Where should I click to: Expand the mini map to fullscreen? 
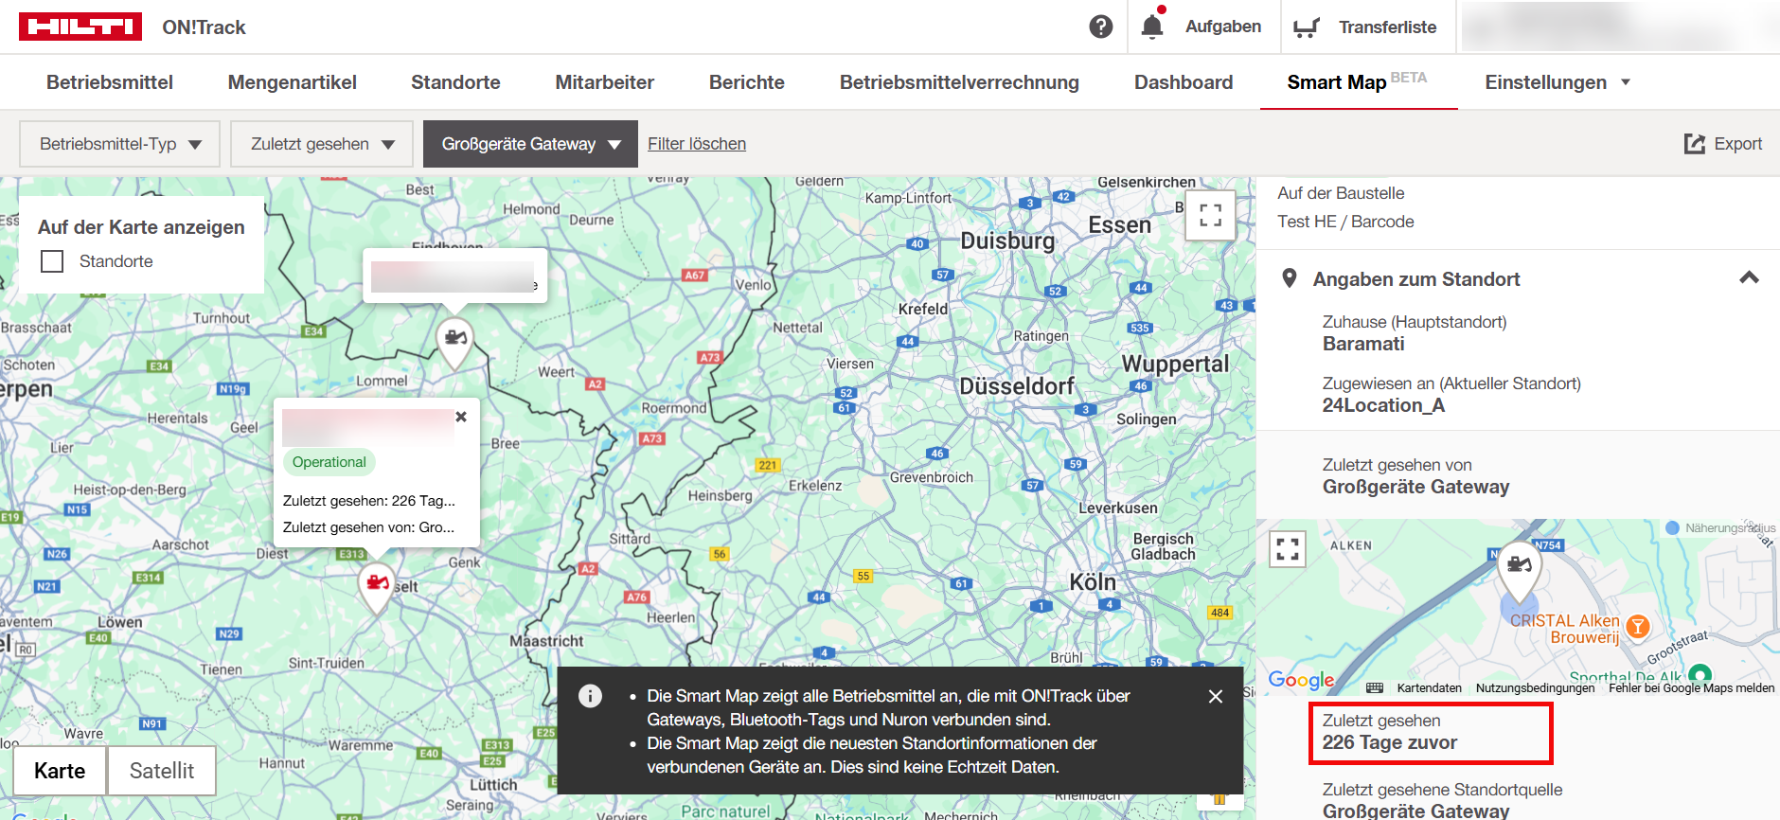1287,548
